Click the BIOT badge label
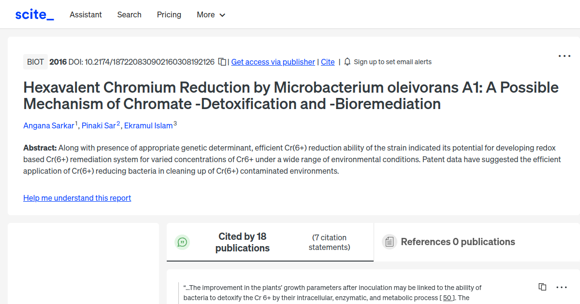 pyautogui.click(x=35, y=62)
